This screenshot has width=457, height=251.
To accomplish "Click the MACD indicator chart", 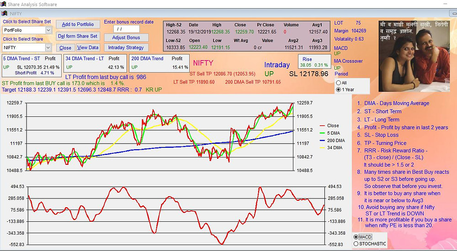I will pyautogui.click(x=176, y=215).
